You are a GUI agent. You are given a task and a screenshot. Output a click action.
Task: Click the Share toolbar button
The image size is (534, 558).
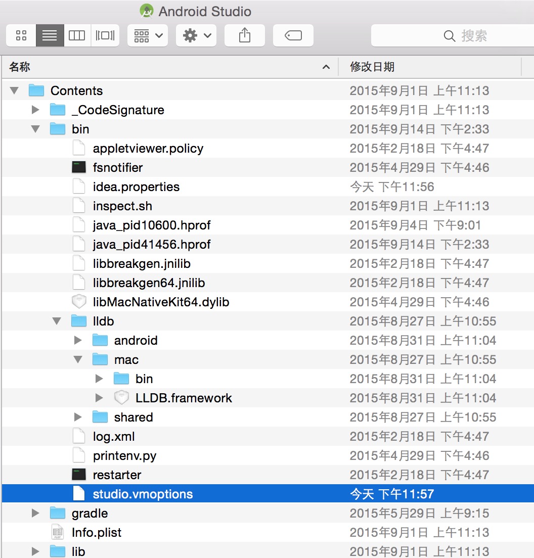point(245,35)
